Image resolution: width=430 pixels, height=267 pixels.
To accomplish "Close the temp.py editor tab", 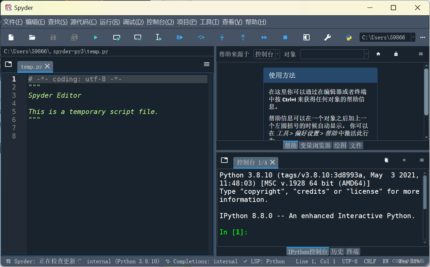I will (x=47, y=66).
